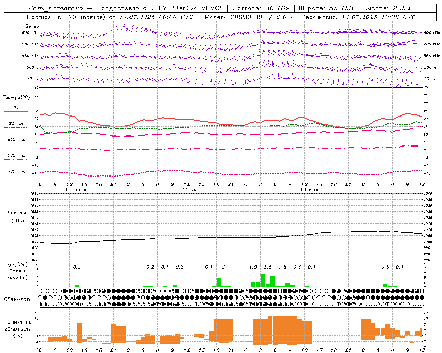Click the 0.4 precipitation amount value
The width and height of the screenshot is (442, 353).
pyautogui.click(x=297, y=267)
